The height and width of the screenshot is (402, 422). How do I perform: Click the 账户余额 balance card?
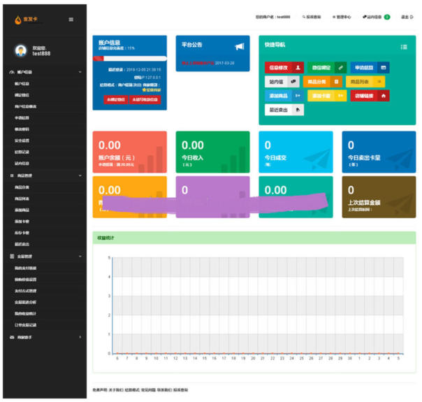point(129,151)
